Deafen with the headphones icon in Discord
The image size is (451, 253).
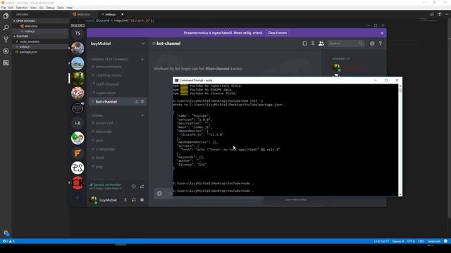[x=133, y=200]
